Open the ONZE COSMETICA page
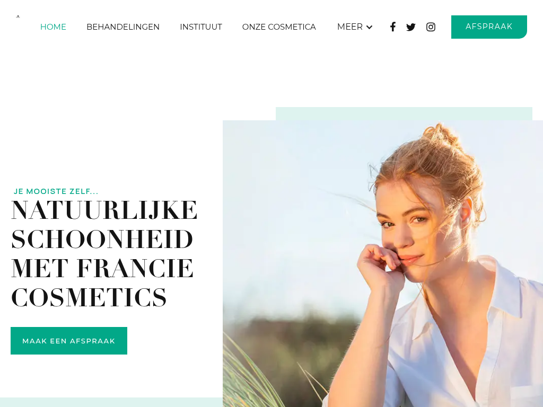 coord(279,26)
